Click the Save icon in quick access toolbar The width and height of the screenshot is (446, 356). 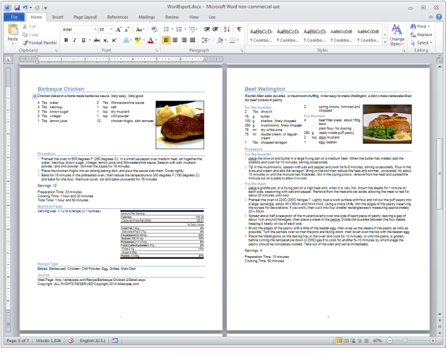pyautogui.click(x=17, y=7)
